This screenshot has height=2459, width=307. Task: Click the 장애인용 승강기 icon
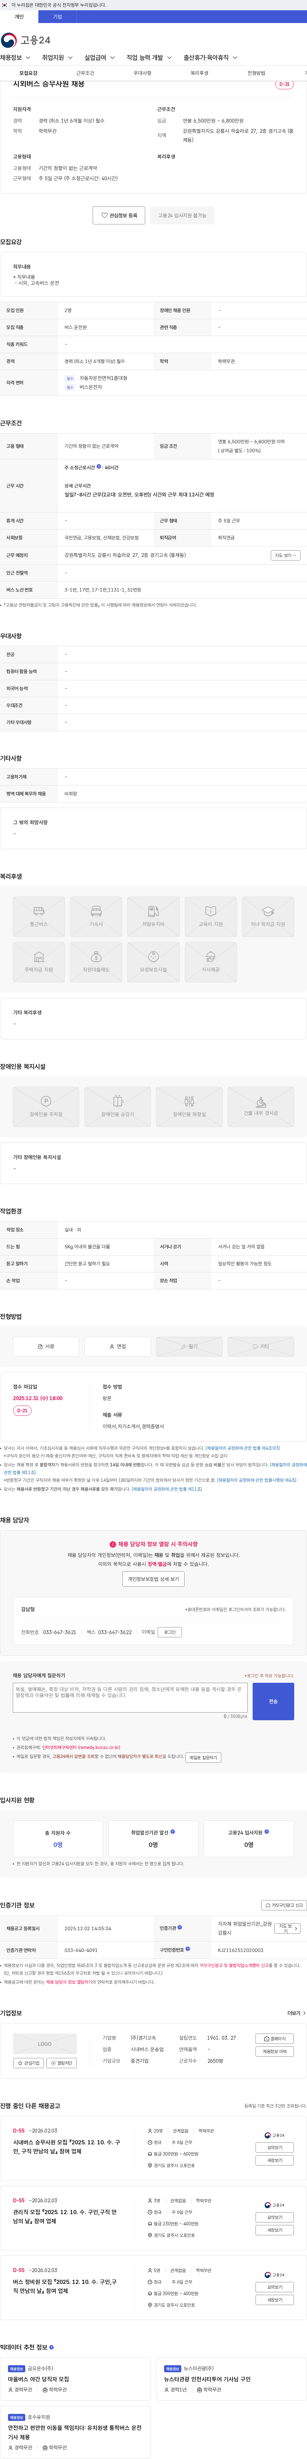(117, 1106)
